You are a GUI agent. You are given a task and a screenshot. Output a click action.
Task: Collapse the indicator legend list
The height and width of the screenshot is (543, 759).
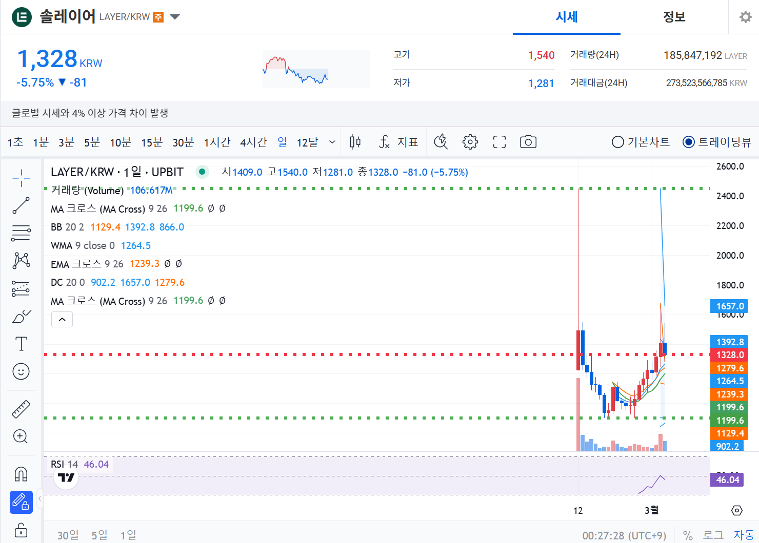pos(62,320)
